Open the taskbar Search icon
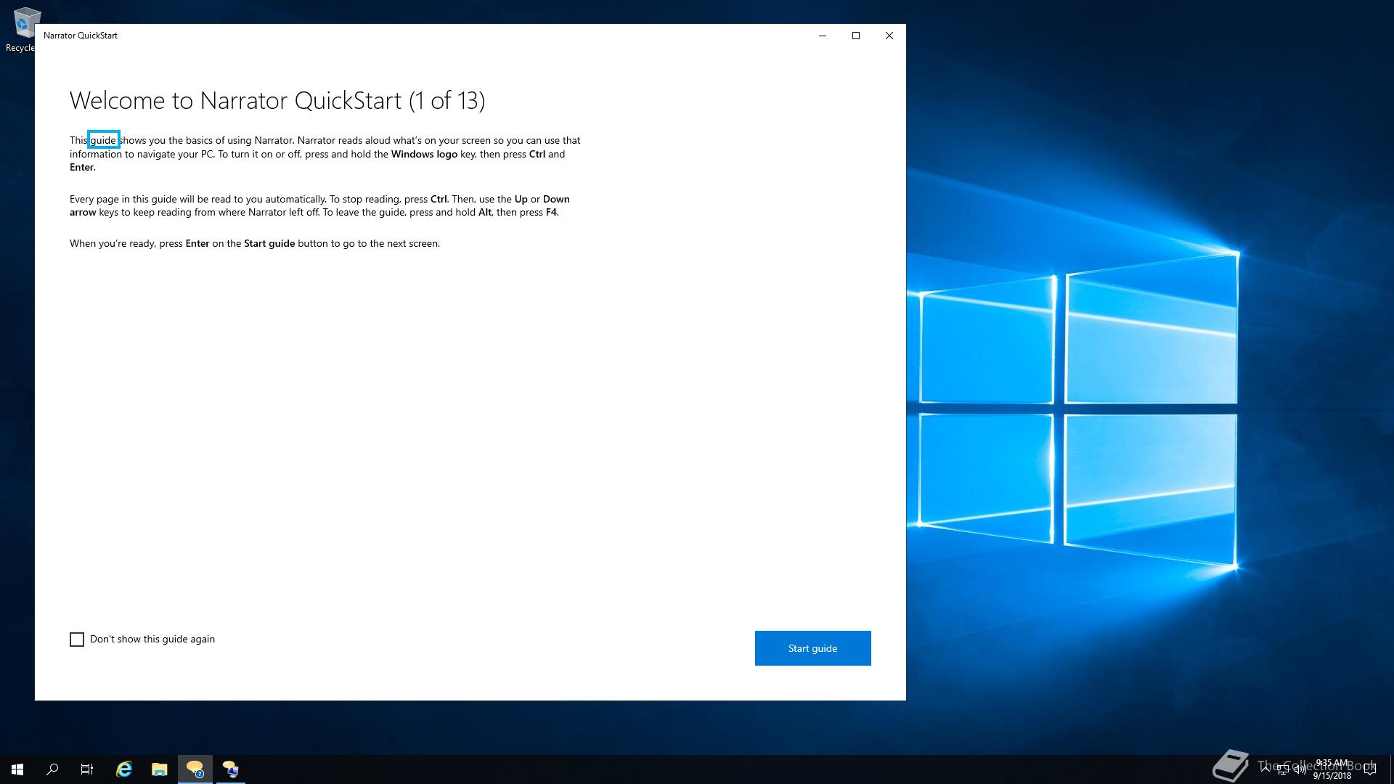Screen dimensions: 1394x784 (52, 769)
